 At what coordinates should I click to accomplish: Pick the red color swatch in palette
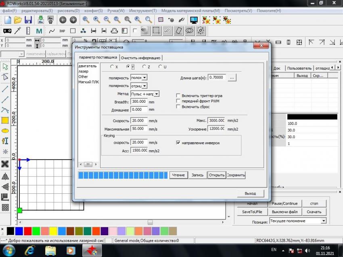point(28,231)
